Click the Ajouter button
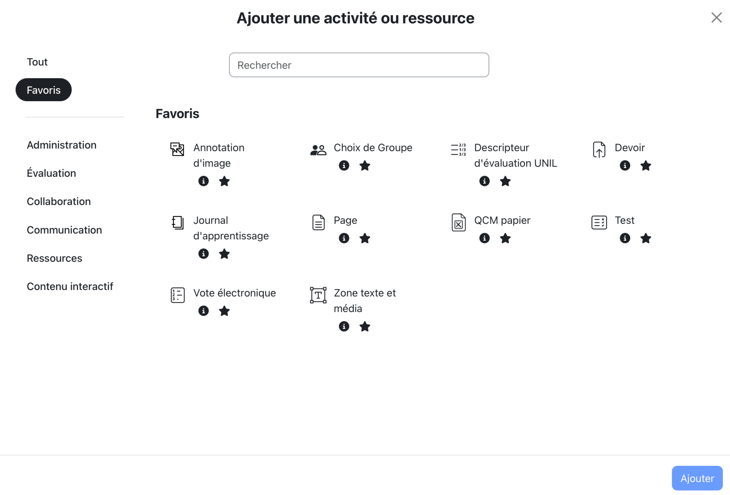 point(697,478)
